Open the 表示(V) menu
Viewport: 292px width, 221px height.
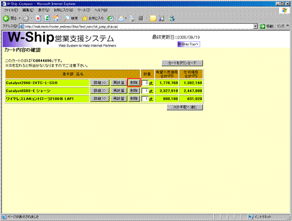[x=44, y=10]
